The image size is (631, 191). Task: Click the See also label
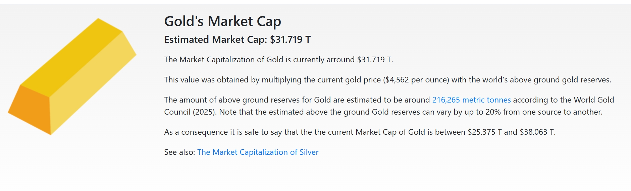pos(179,152)
